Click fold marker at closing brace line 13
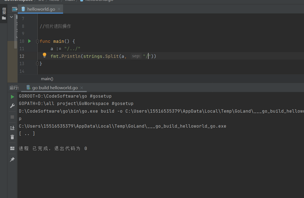Screen dimensions: 304x198 point(37,63)
